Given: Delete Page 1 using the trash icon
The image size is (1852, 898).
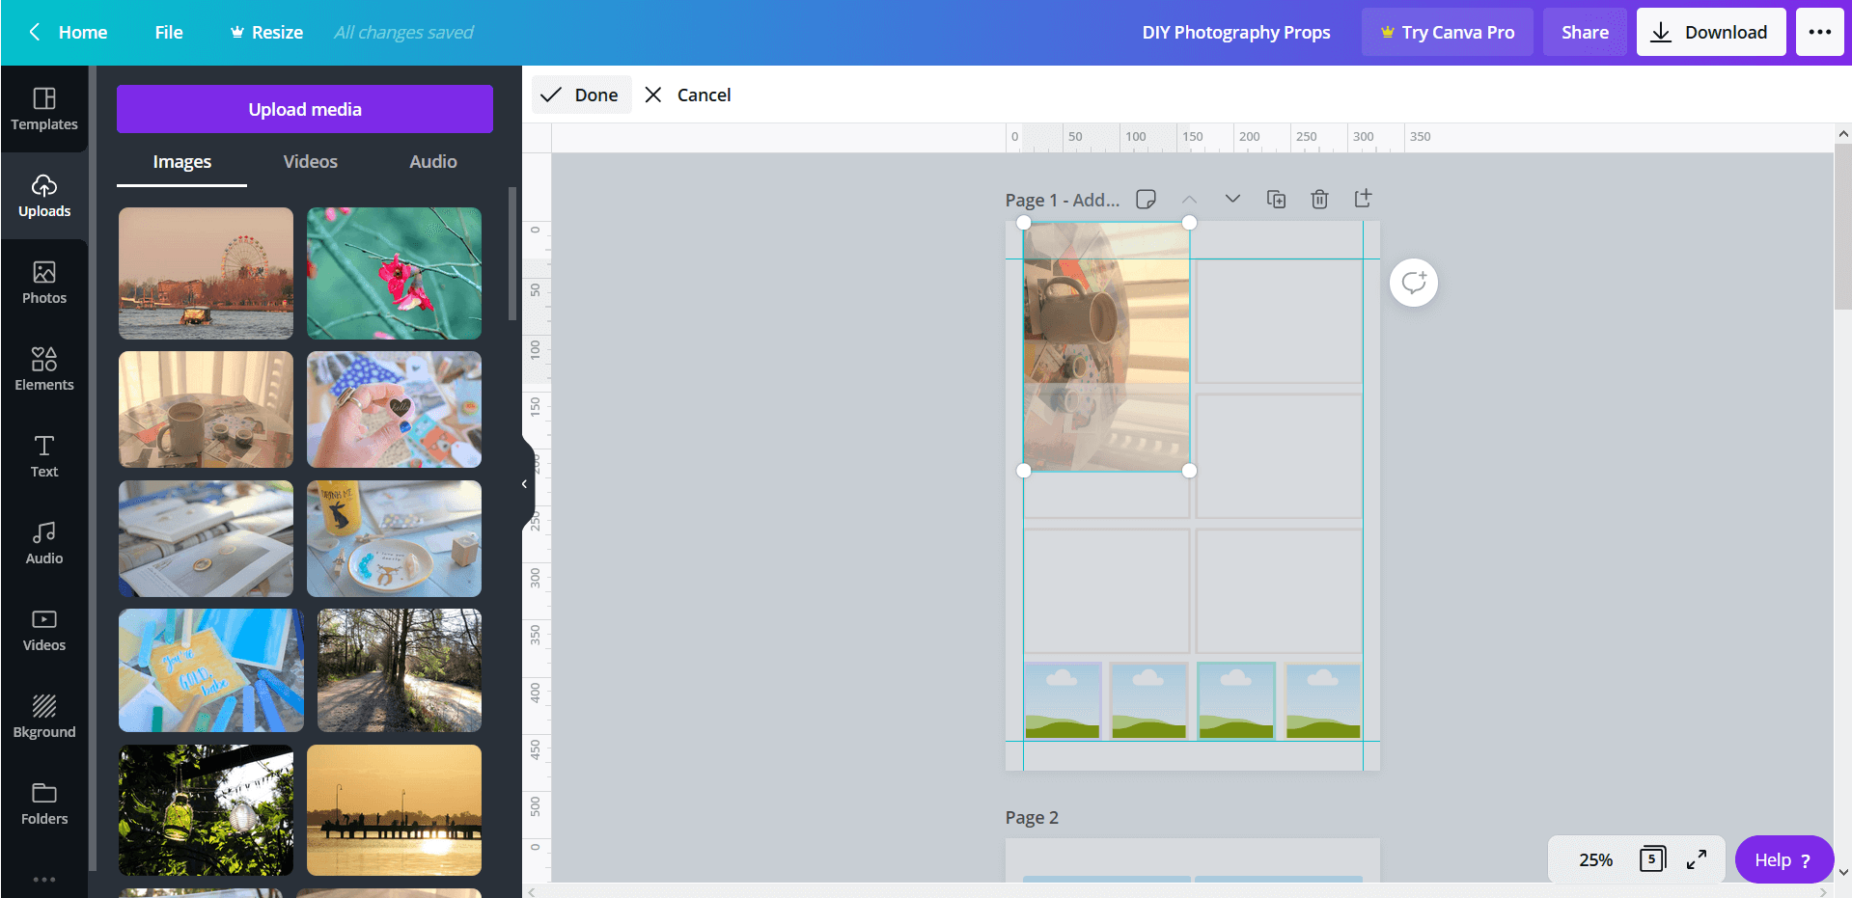Looking at the screenshot, I should pyautogui.click(x=1319, y=199).
